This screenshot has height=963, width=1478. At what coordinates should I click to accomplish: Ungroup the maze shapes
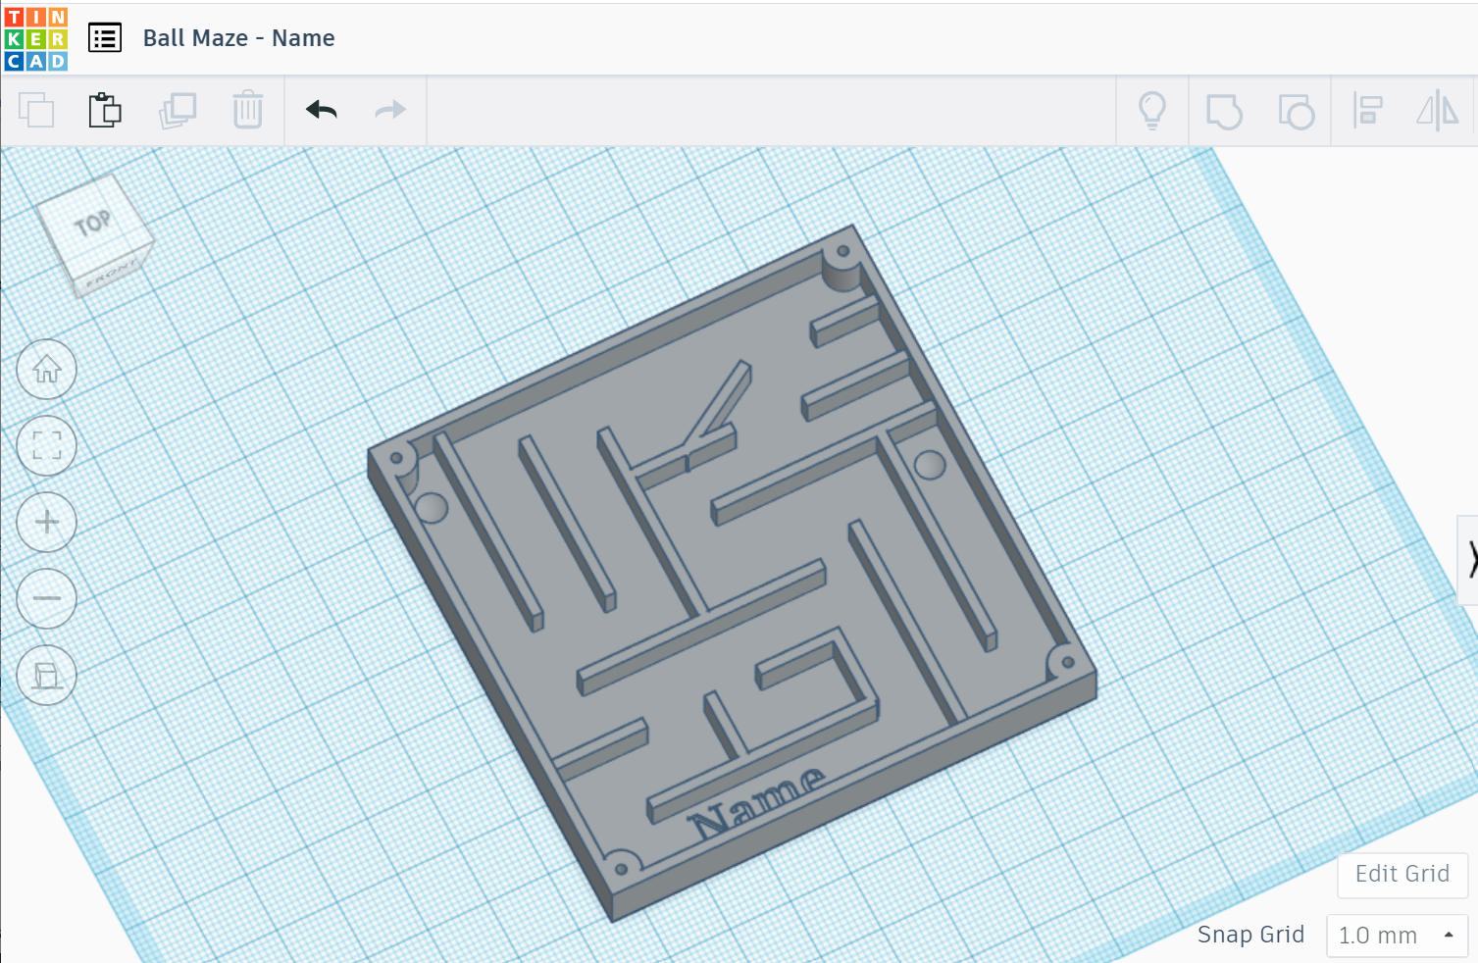1297,111
